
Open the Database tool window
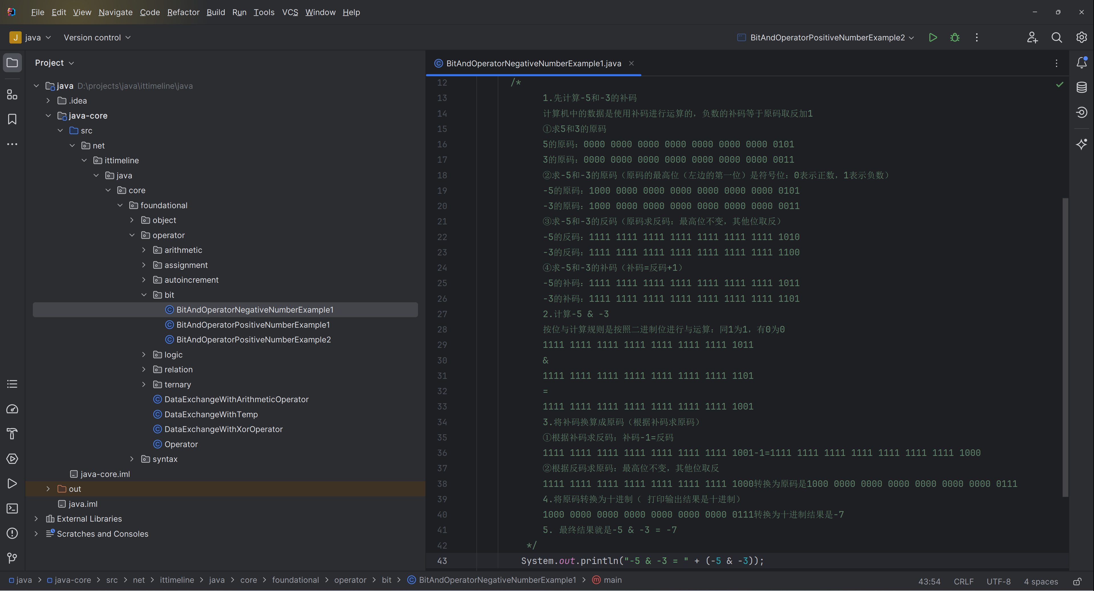(x=1082, y=87)
